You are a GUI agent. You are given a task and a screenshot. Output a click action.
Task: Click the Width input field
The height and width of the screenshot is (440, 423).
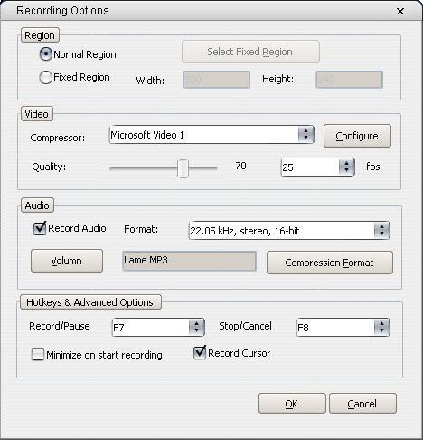click(216, 80)
